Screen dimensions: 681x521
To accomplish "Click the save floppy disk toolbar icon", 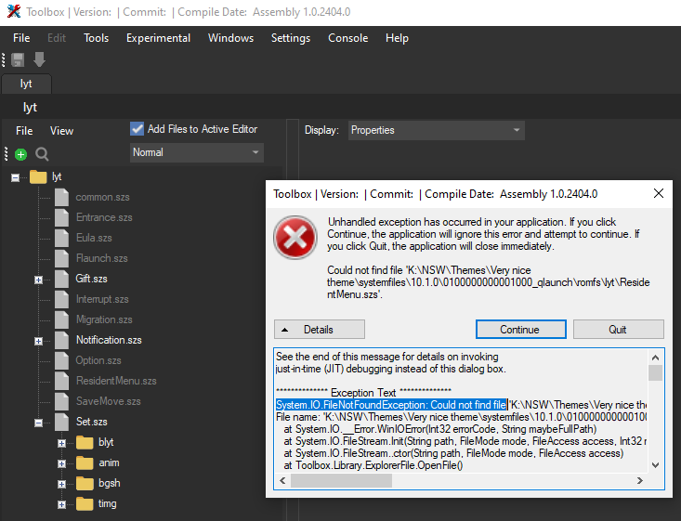I will (x=18, y=60).
